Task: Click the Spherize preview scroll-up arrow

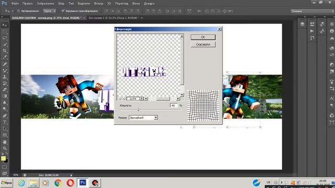Action: pos(182,36)
